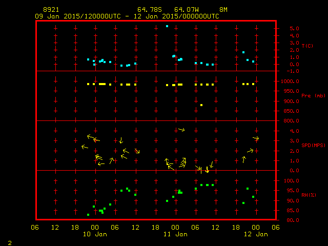Select the start date 09 Jan 2015/120000UTC

coord(77,16)
